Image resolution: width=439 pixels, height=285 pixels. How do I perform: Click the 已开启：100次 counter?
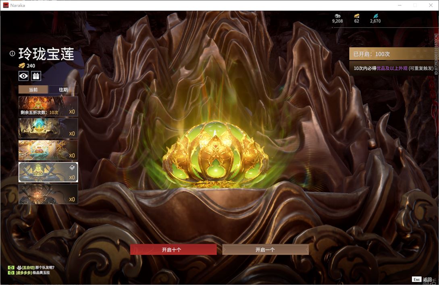(372, 54)
